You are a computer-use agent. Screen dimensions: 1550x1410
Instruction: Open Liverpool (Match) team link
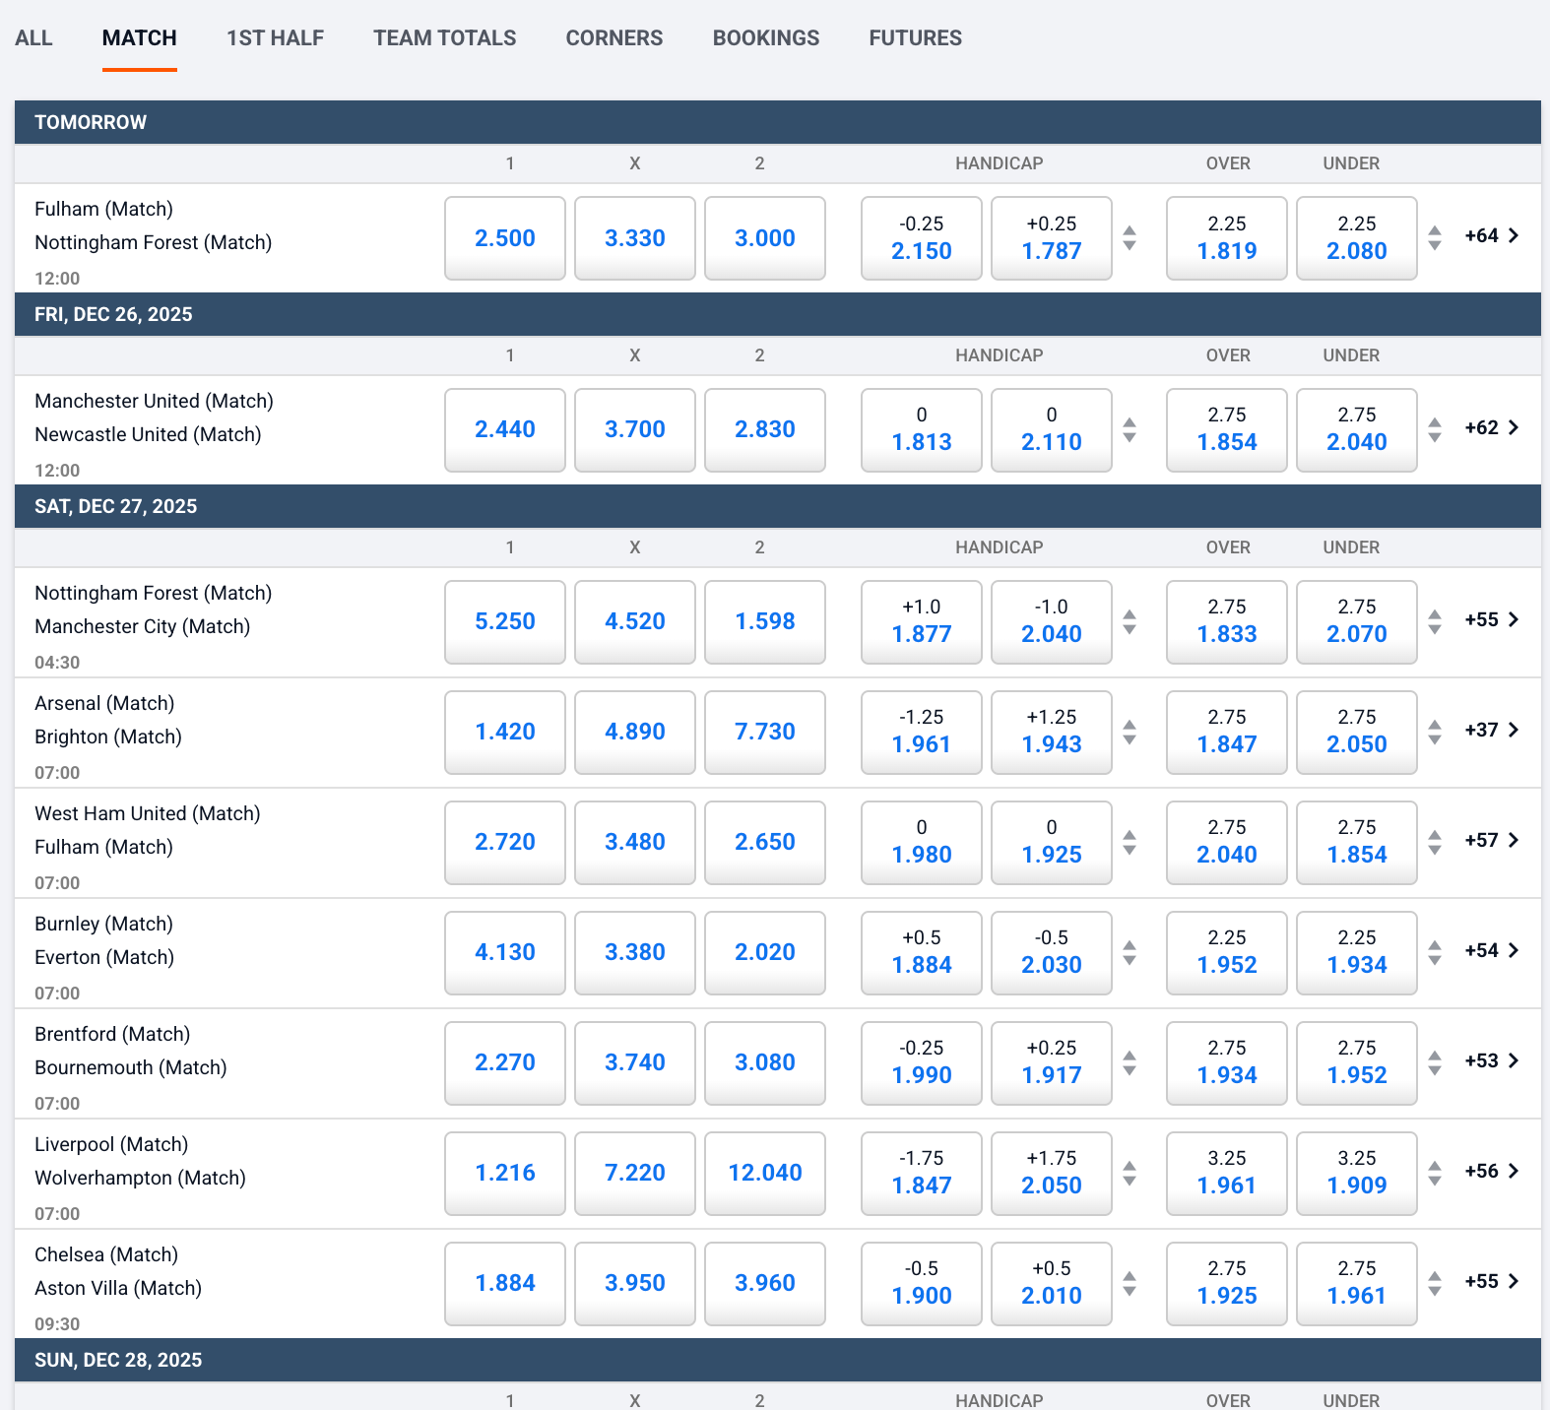[111, 1144]
